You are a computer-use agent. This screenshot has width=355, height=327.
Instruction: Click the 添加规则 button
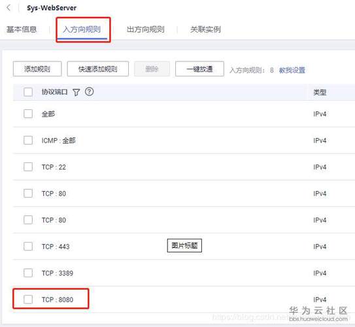[x=37, y=69]
